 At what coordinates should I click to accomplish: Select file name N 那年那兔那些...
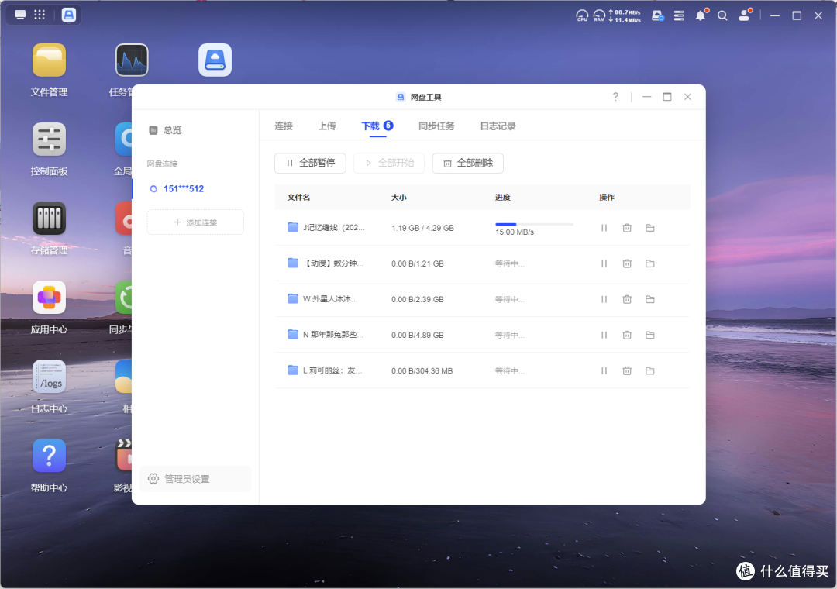333,336
